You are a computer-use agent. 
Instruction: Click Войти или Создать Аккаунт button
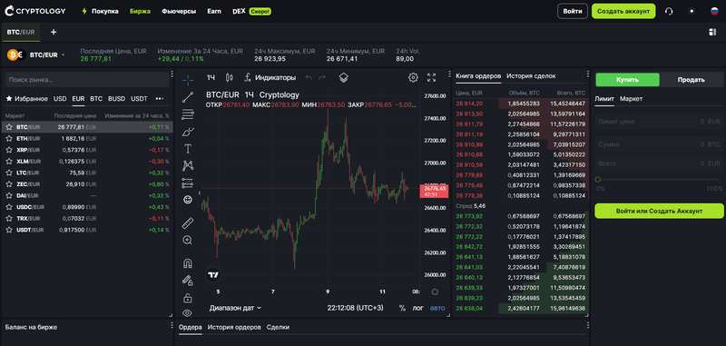point(659,211)
